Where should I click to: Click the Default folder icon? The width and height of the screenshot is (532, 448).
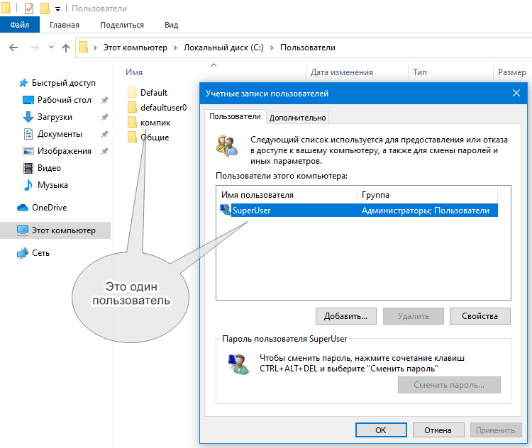(x=133, y=92)
